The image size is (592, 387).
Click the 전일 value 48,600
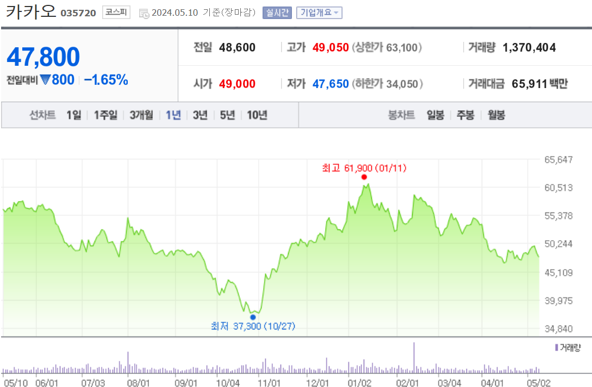tap(237, 48)
